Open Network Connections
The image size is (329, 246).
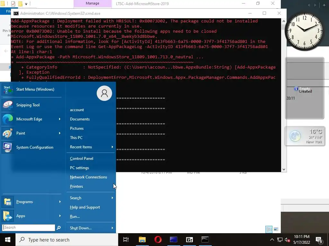[x=88, y=177]
